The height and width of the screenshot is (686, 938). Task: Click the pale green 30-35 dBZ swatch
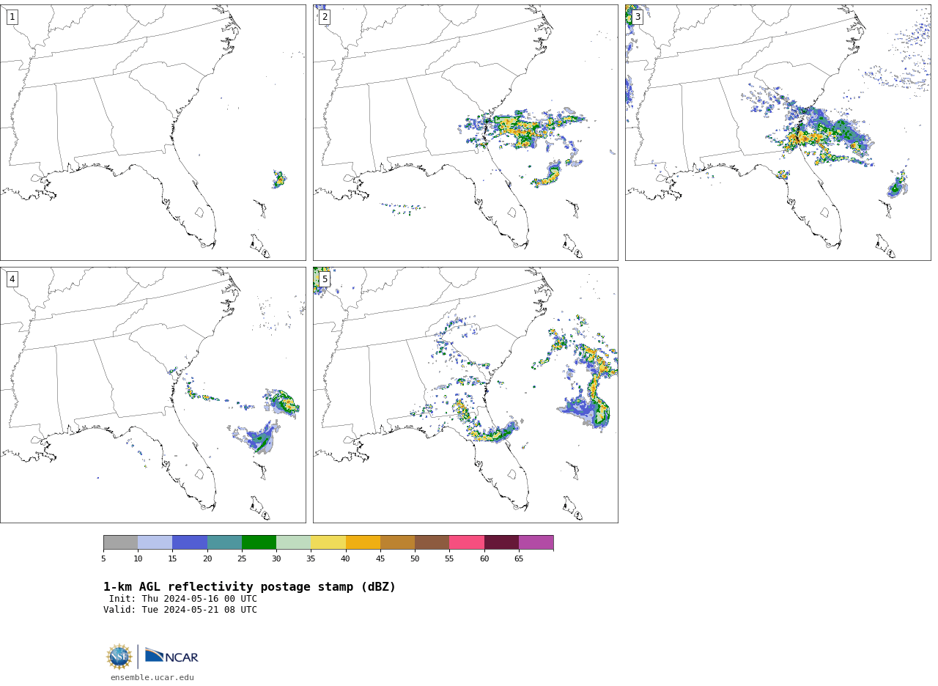[294, 542]
